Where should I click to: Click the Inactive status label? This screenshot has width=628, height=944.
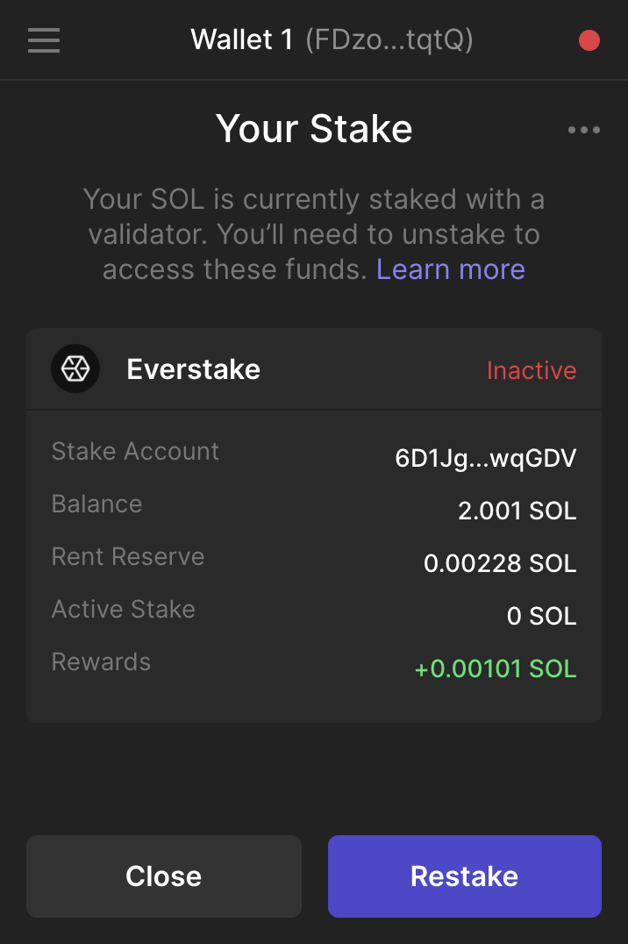pyautogui.click(x=532, y=370)
